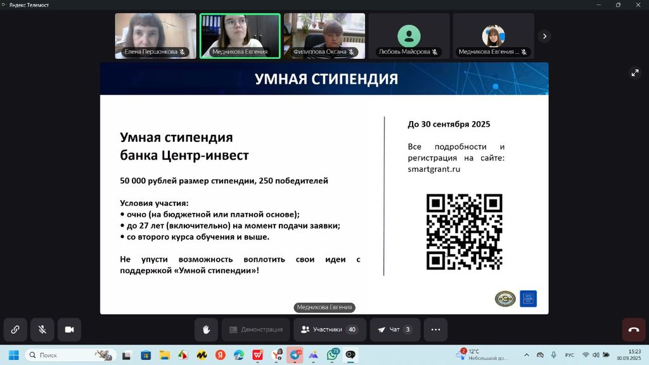Click Демонстрация screen share button
649x365 pixels.
pyautogui.click(x=256, y=330)
